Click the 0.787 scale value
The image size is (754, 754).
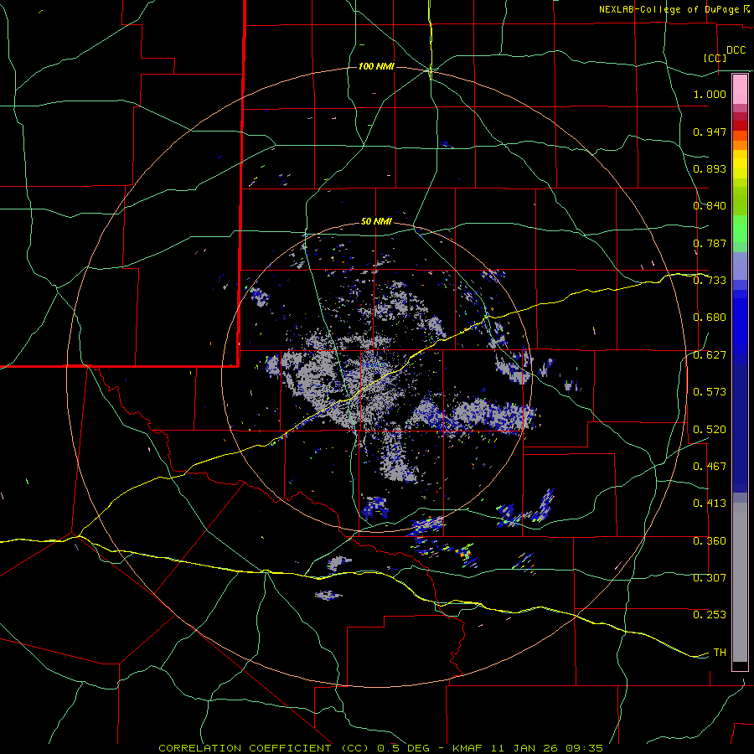[x=710, y=243]
